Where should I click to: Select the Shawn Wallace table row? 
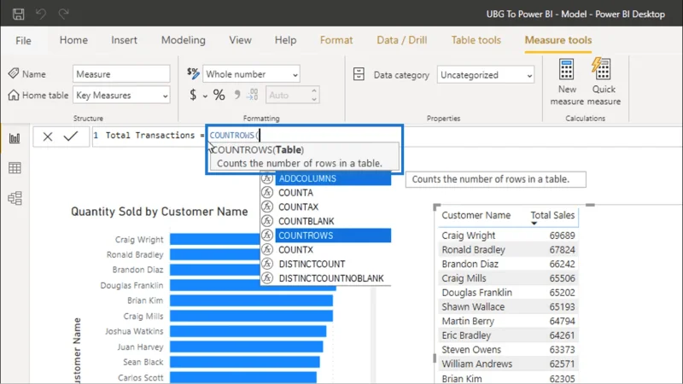pos(508,307)
